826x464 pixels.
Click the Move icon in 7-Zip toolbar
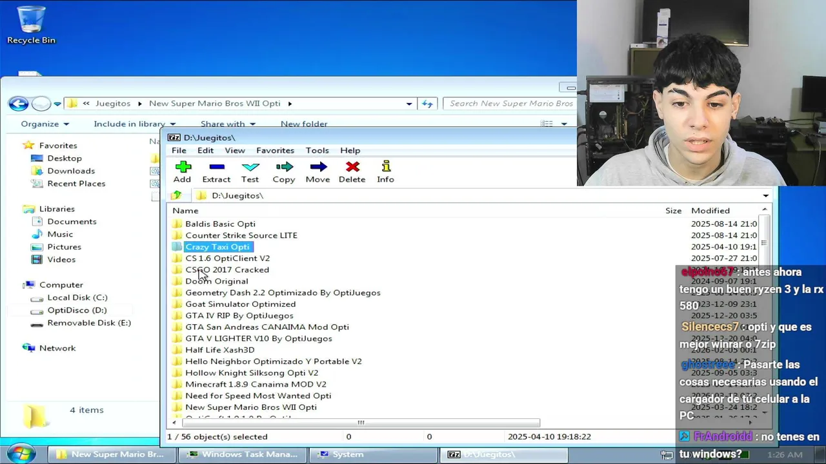coord(317,168)
